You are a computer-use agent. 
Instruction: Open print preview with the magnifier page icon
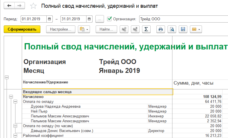click(172, 29)
